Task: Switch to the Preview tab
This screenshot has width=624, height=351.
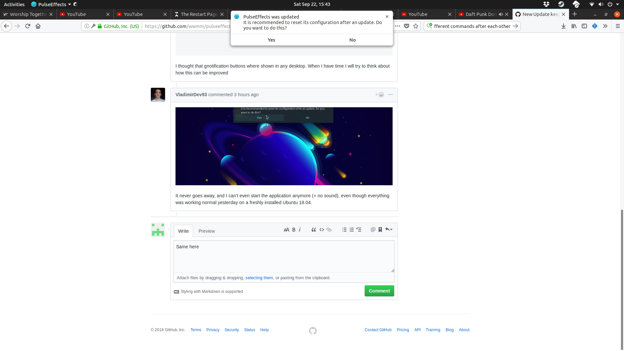Action: 207,231
